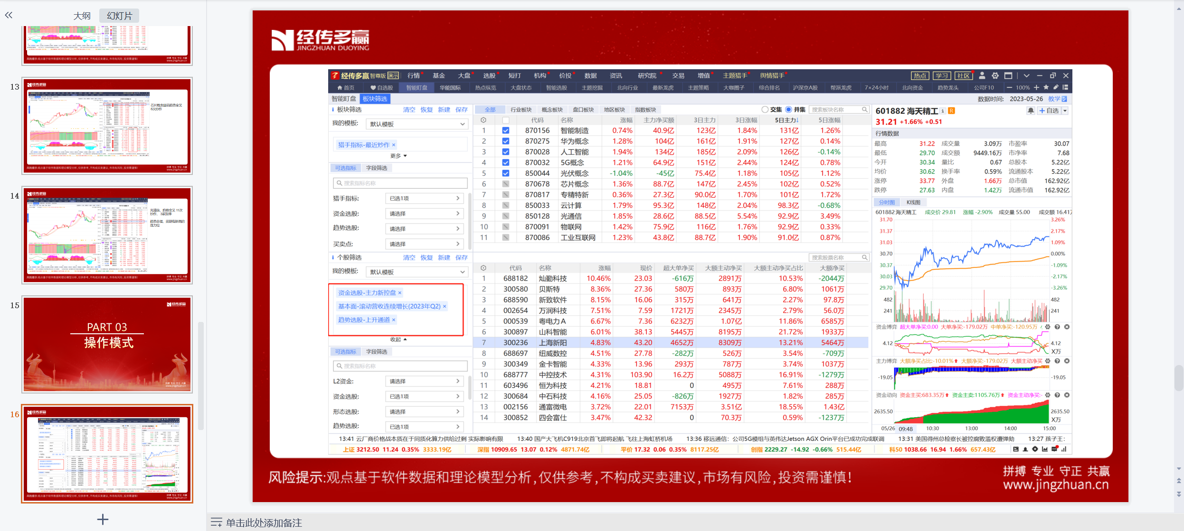Click the pencil edit icon in the toolbar
1184x531 pixels.
coord(1056,88)
